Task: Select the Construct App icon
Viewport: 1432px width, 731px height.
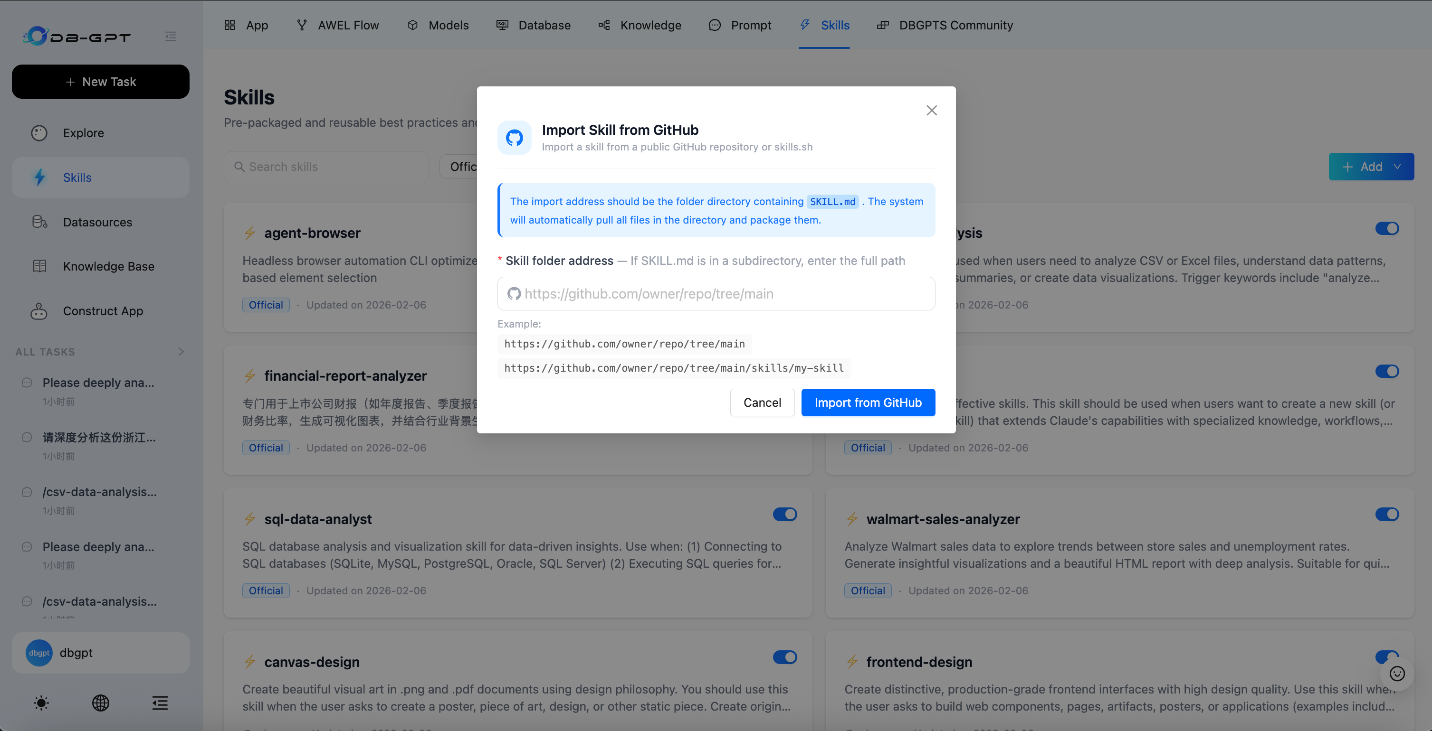Action: tap(39, 311)
